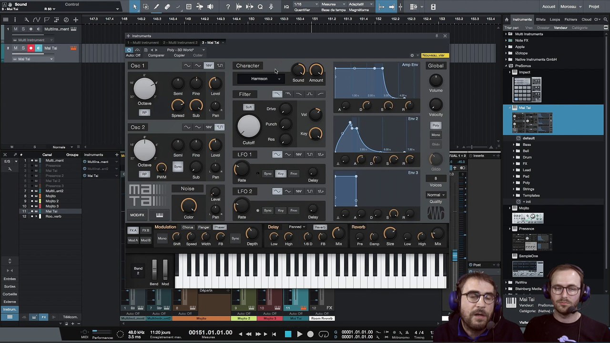Click the Mai Tai instrument track icon
Image resolution: width=610 pixels, height=343 pixels.
(x=73, y=48)
